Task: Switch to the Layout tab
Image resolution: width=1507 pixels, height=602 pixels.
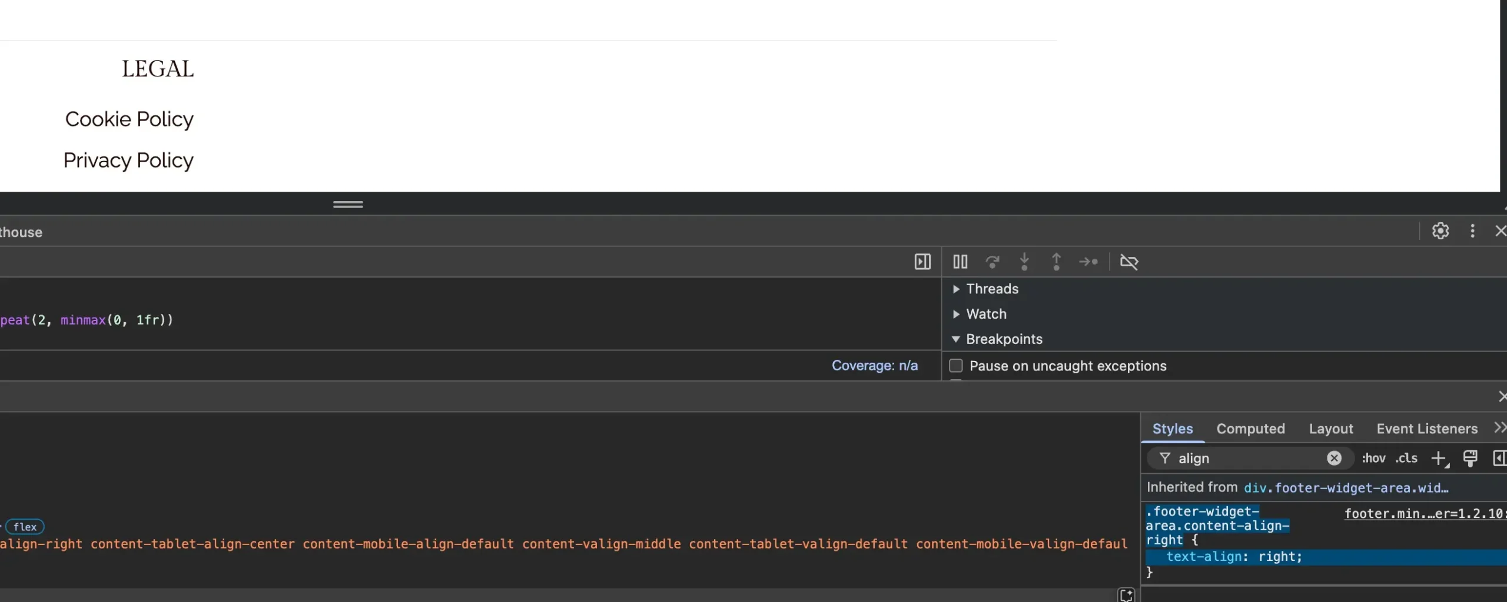Action: click(x=1330, y=429)
